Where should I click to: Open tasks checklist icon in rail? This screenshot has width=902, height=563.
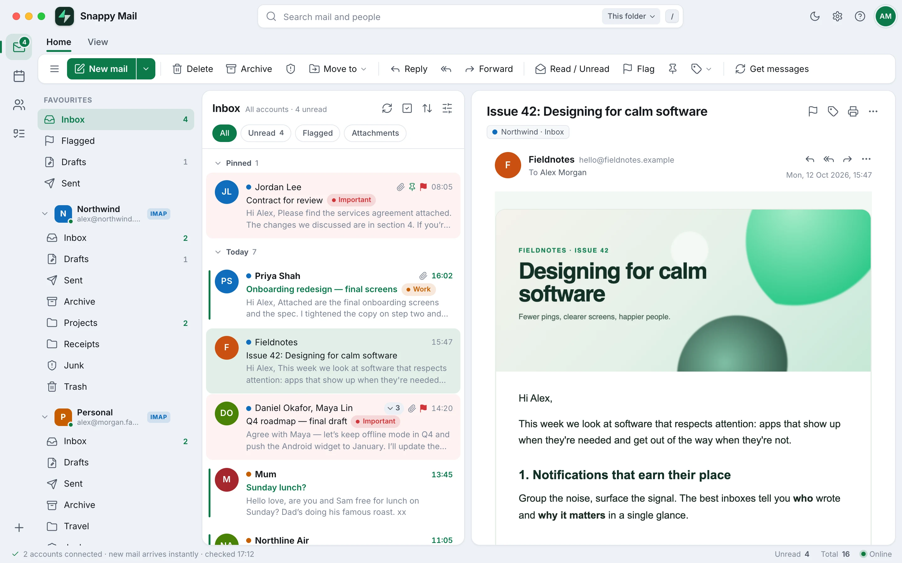[19, 133]
